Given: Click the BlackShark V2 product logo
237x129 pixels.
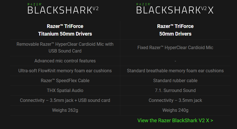Looking at the screenshot, I should tap(63, 10).
